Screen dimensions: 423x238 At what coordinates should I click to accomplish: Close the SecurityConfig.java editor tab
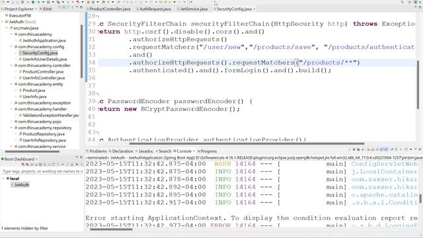254,9
